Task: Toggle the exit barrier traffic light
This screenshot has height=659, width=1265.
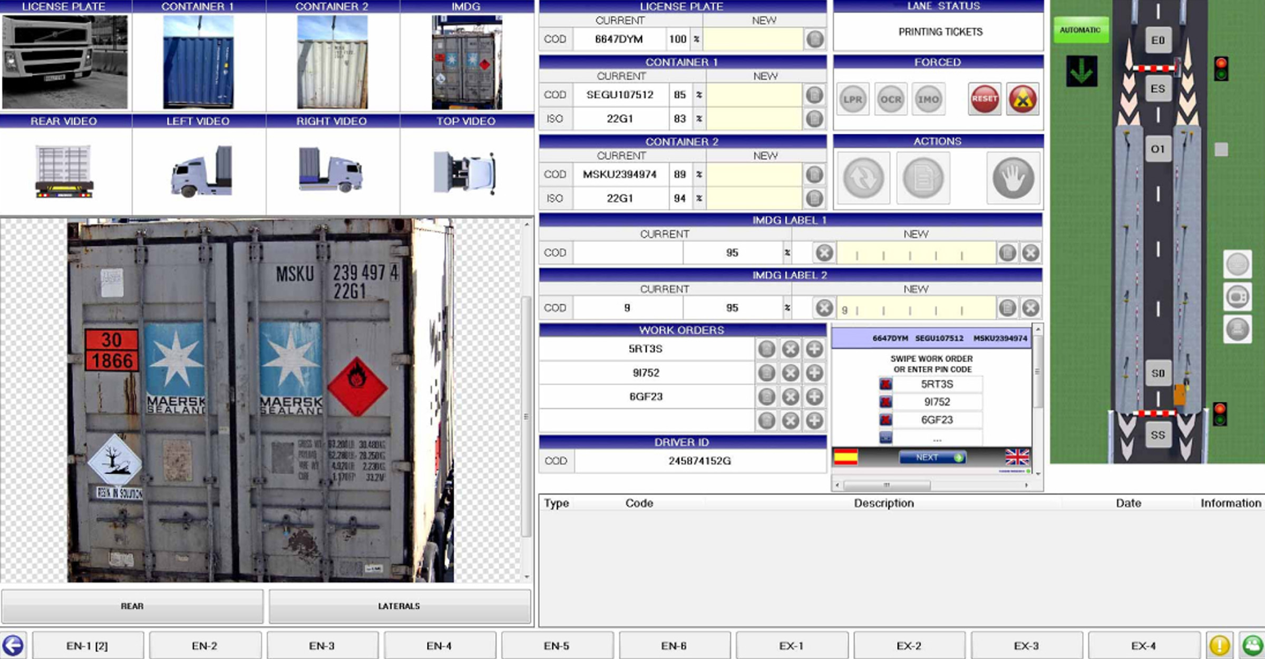Action: (x=1220, y=414)
